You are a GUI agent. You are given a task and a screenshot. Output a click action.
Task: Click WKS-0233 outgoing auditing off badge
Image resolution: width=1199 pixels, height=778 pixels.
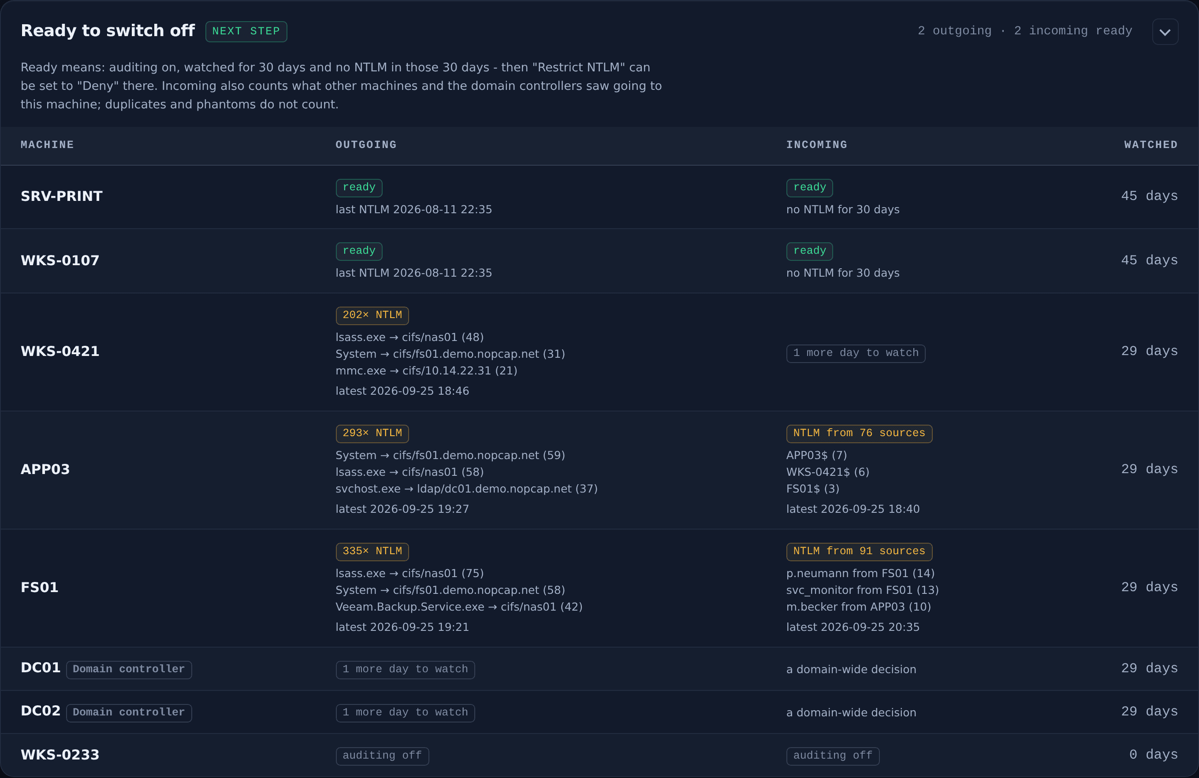click(x=382, y=756)
